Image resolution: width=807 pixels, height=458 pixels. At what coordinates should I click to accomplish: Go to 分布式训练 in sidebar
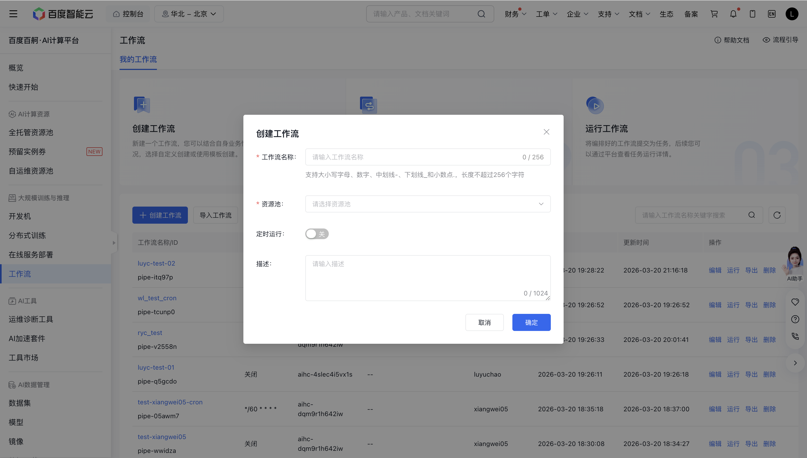27,235
